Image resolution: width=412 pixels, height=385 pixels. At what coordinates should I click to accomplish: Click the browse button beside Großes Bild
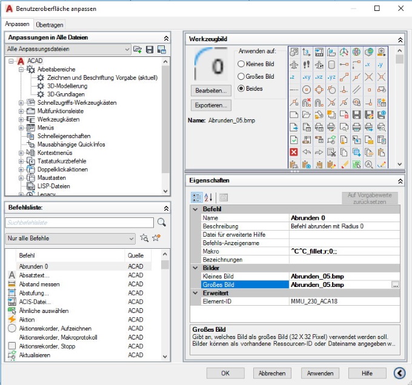(395, 285)
